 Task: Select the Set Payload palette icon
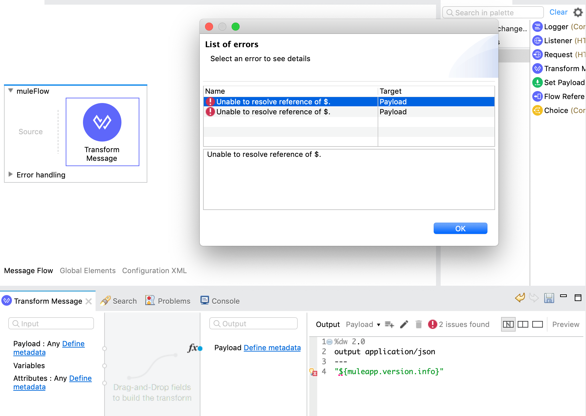[537, 82]
